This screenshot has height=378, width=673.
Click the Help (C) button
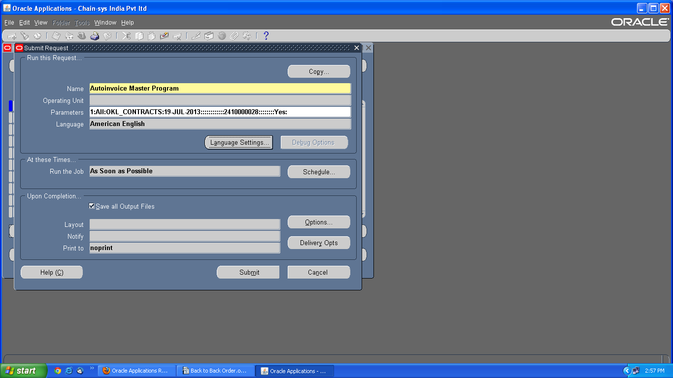point(52,272)
